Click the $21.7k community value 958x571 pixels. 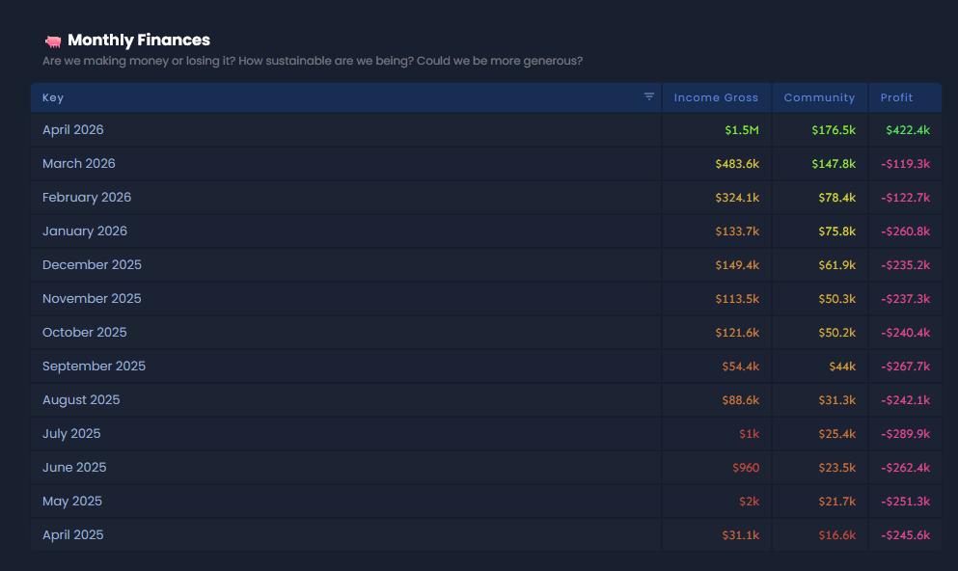point(837,502)
